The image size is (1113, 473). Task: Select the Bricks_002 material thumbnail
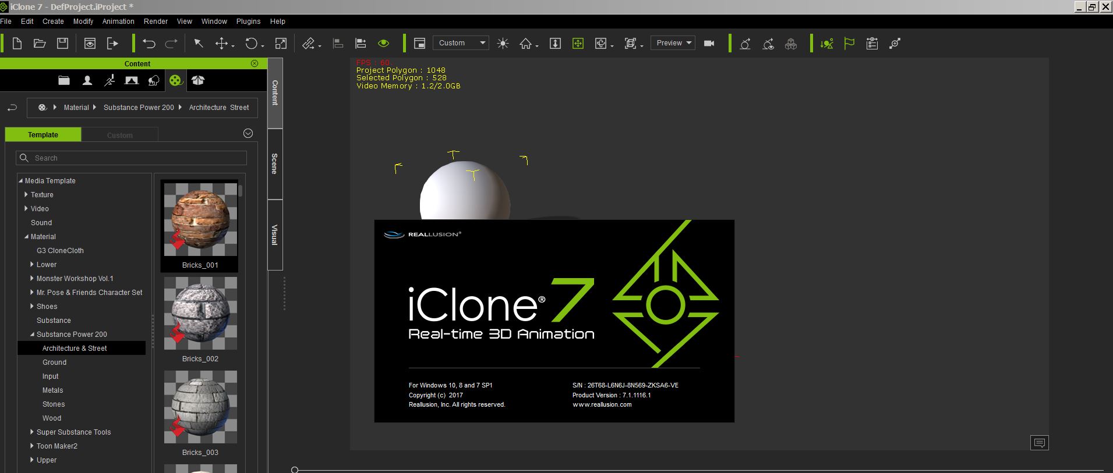click(200, 314)
